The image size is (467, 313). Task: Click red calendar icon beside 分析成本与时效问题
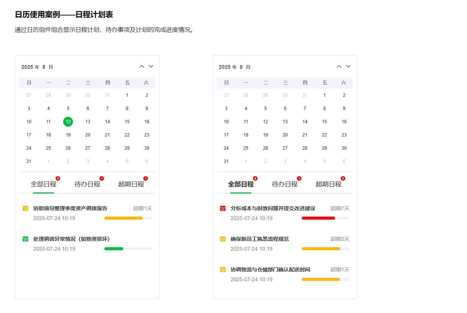pyautogui.click(x=223, y=208)
